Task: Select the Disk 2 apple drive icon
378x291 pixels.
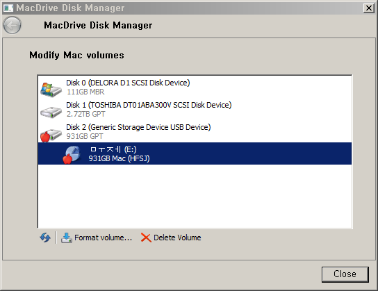Action: (x=51, y=135)
